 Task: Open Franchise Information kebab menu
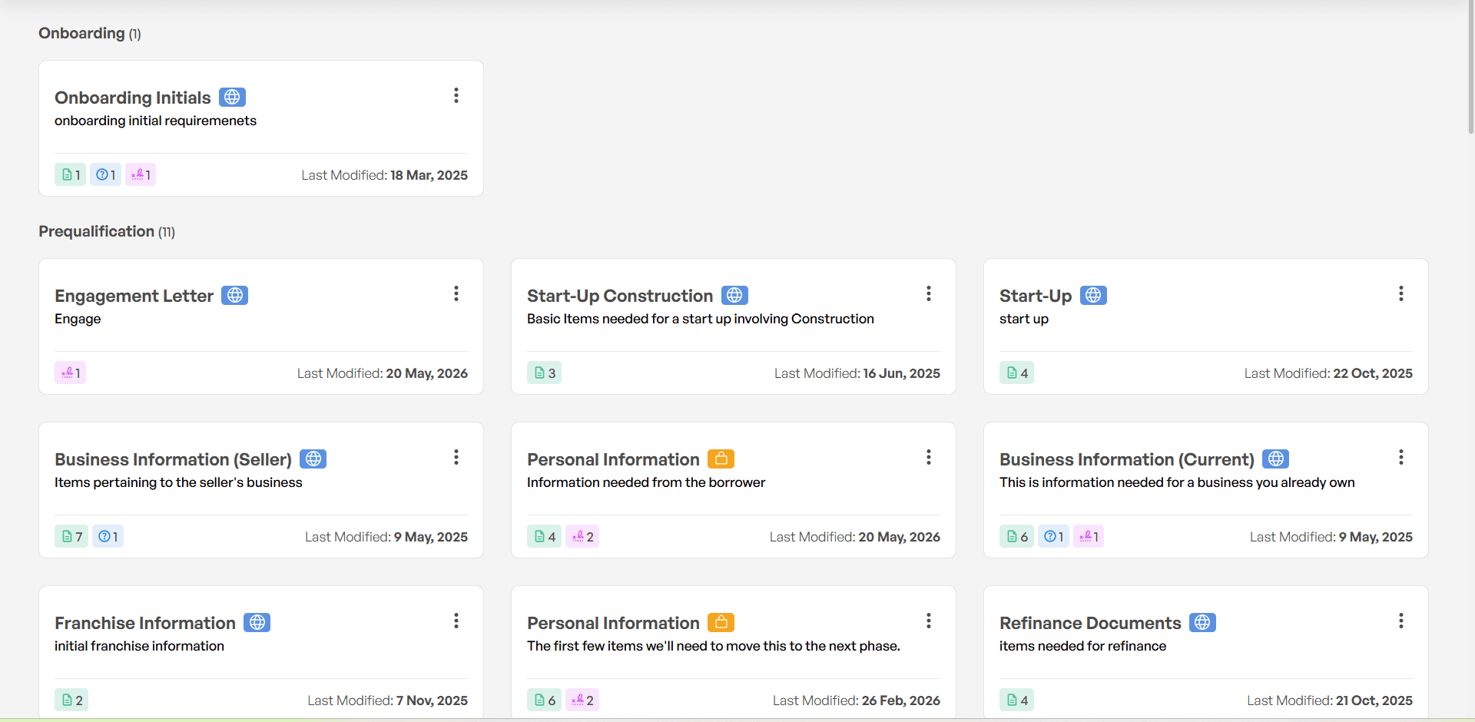click(x=456, y=621)
